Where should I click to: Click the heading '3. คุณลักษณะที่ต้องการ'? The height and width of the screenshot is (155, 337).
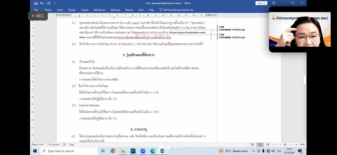[x=138, y=55]
